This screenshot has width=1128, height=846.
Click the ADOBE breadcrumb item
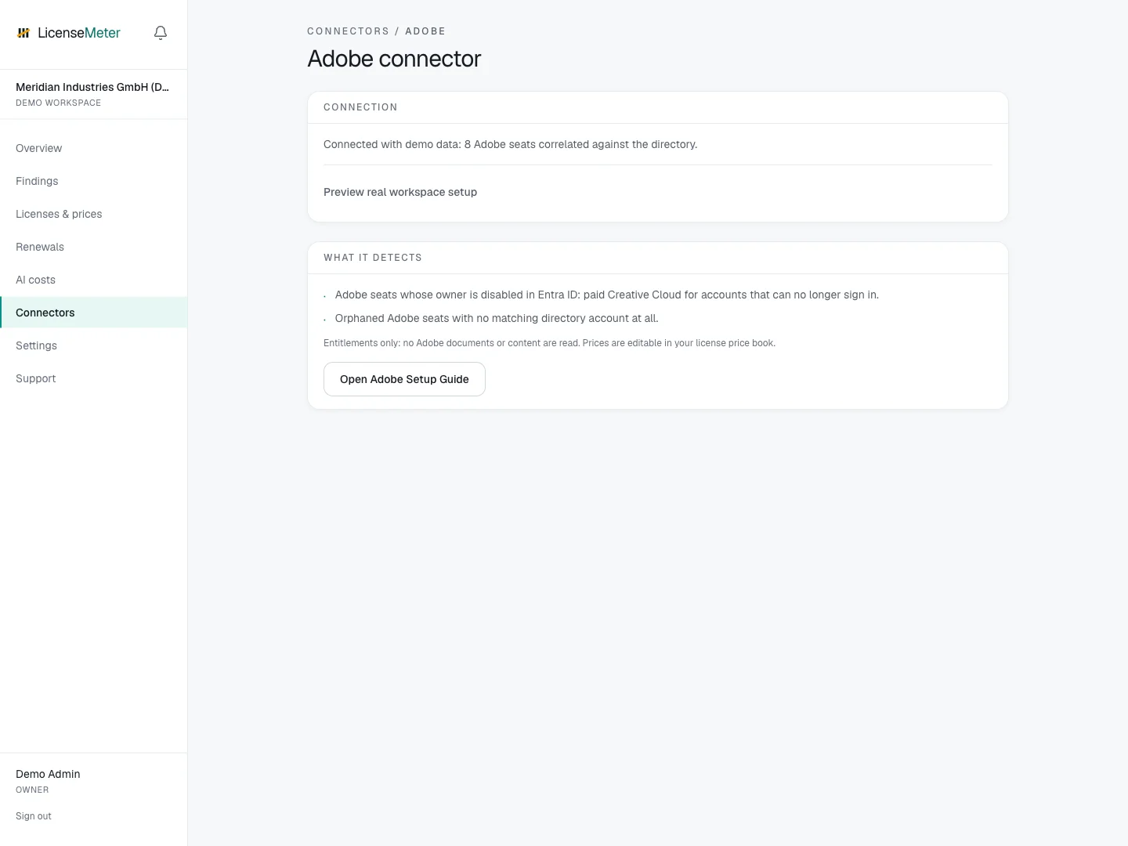point(425,31)
